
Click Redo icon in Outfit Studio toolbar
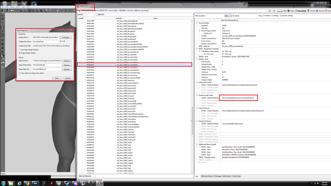[x=17, y=11]
